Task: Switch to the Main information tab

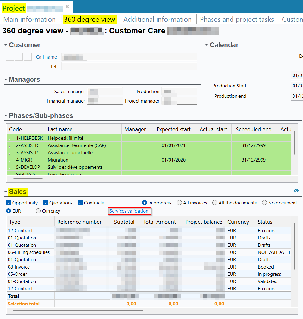Action: coord(29,20)
